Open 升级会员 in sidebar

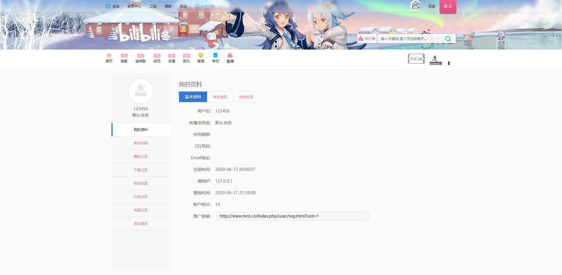click(141, 197)
